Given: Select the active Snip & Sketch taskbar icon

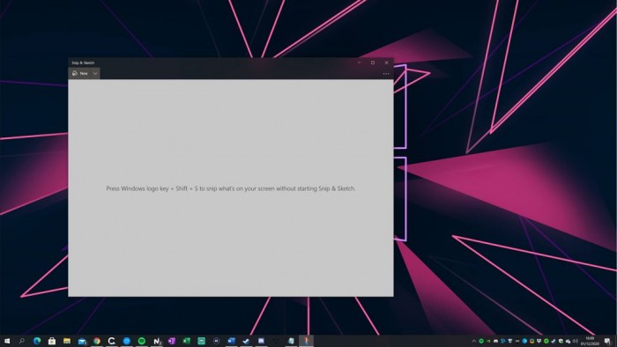Looking at the screenshot, I should [306, 341].
